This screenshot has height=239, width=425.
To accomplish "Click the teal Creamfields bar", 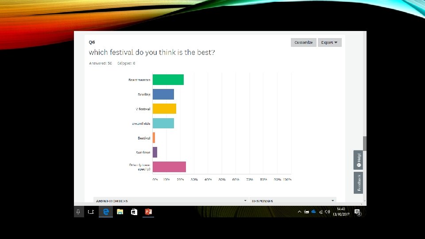I will 163,123.
